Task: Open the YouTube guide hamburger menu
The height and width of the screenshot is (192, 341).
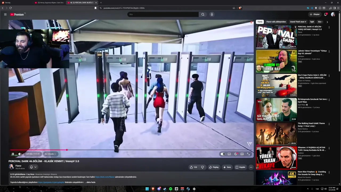Action: [x=5, y=14]
